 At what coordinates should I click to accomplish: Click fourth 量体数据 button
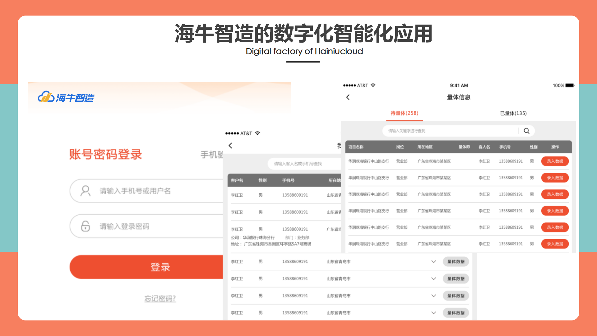(456, 313)
